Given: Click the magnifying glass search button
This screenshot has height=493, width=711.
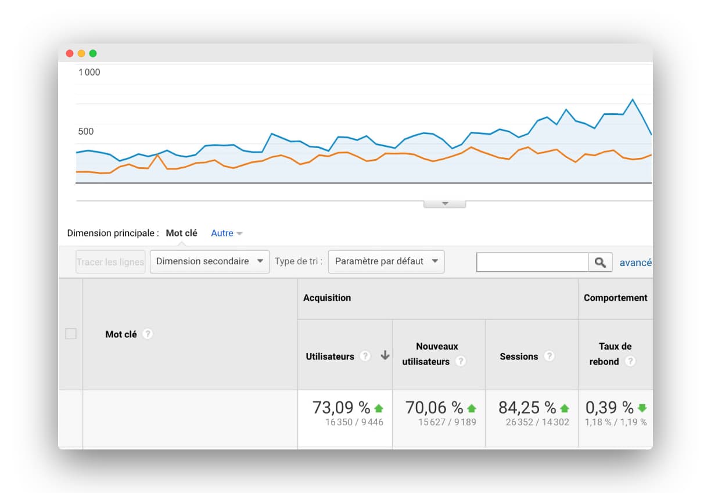Looking at the screenshot, I should pos(600,262).
